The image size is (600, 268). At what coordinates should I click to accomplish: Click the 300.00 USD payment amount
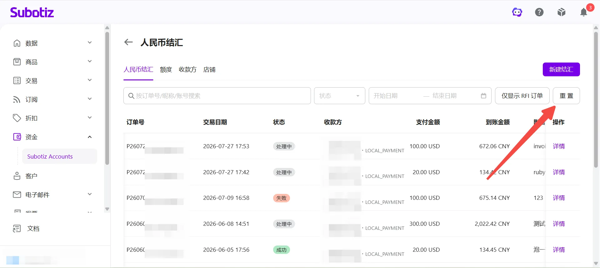click(x=425, y=224)
